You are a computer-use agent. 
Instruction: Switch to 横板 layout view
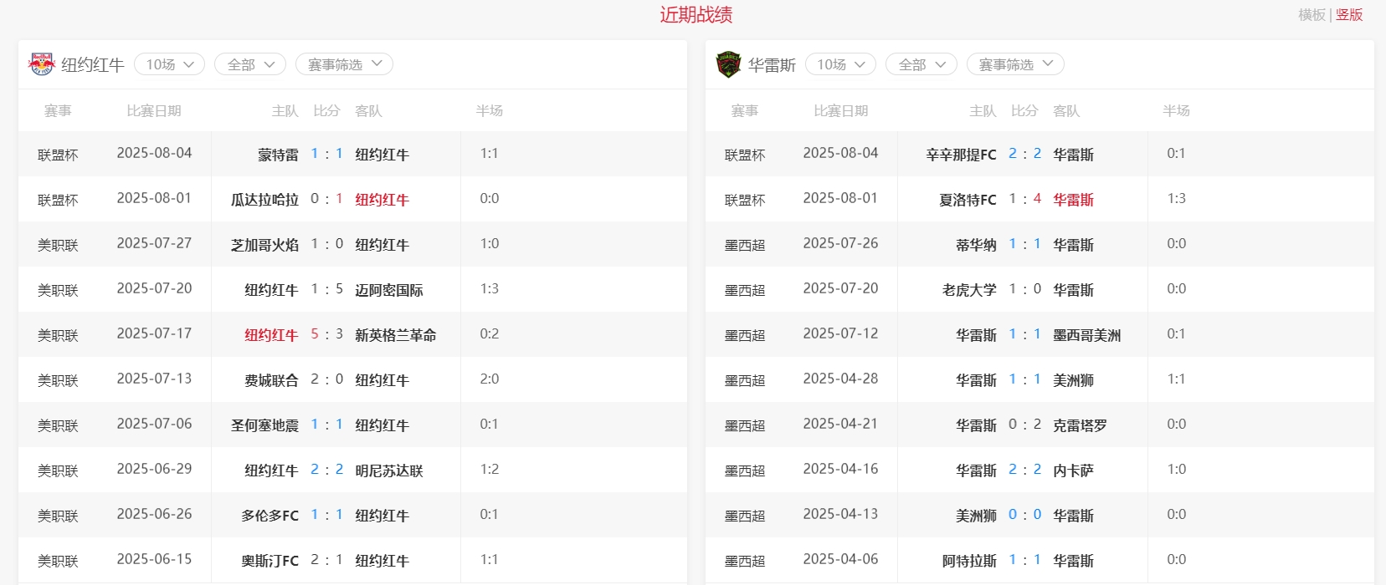click(x=1312, y=15)
